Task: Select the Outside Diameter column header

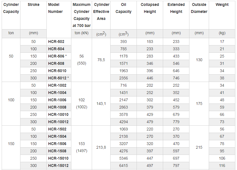Action: tap(199, 8)
